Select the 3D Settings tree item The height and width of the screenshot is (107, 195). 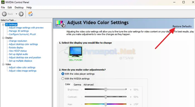pos(11,25)
